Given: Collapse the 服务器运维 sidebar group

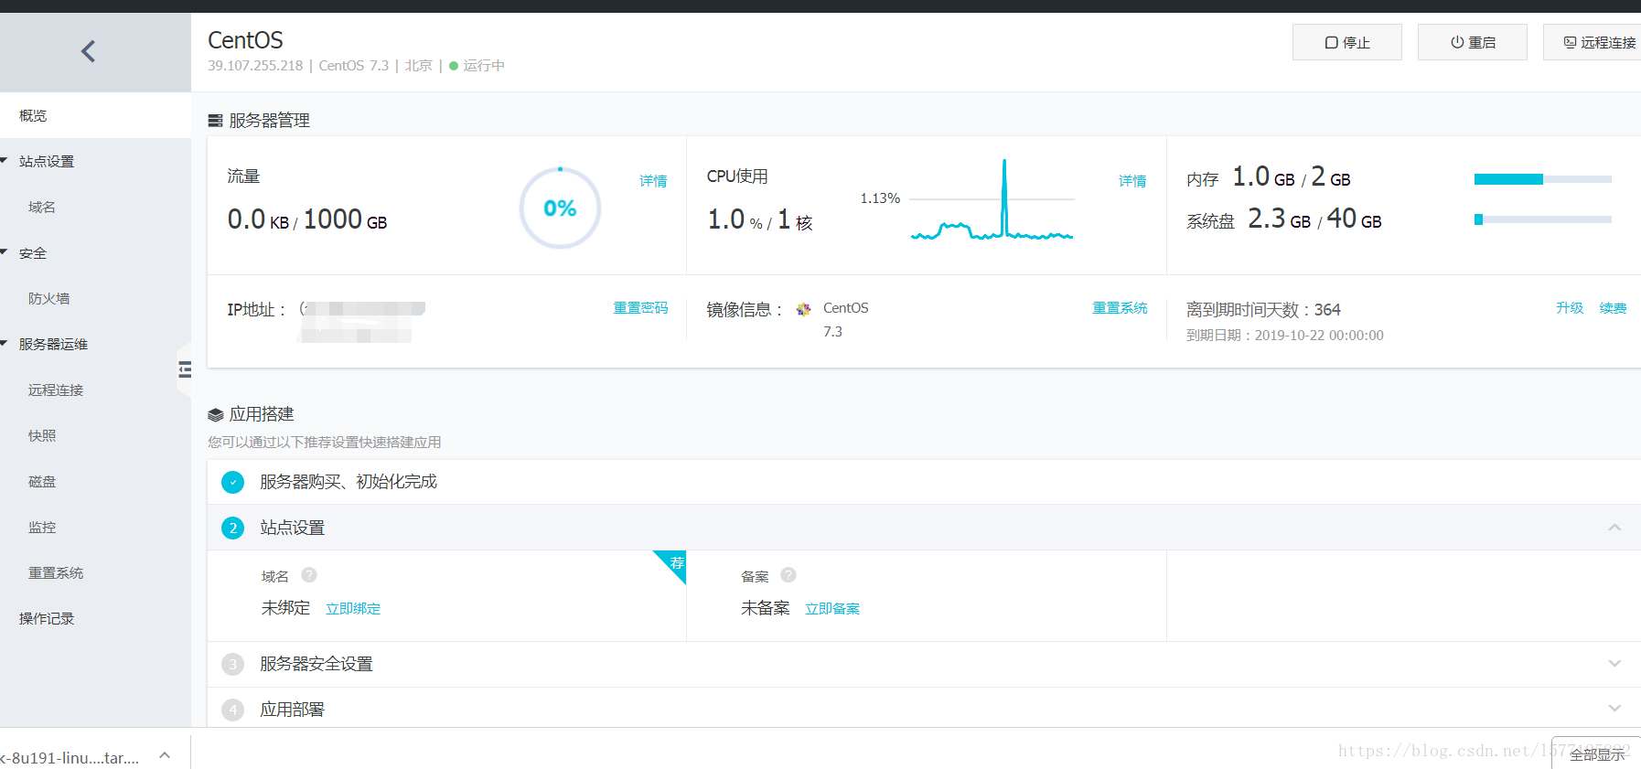Looking at the screenshot, I should (x=5, y=344).
